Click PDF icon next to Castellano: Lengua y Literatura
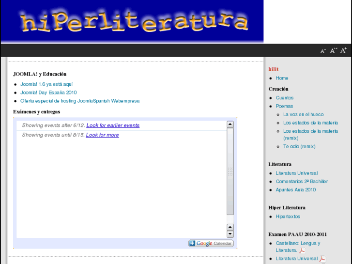 coord(303,250)
